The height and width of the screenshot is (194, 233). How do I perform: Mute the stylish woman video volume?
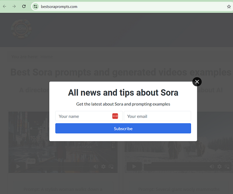point(96,166)
